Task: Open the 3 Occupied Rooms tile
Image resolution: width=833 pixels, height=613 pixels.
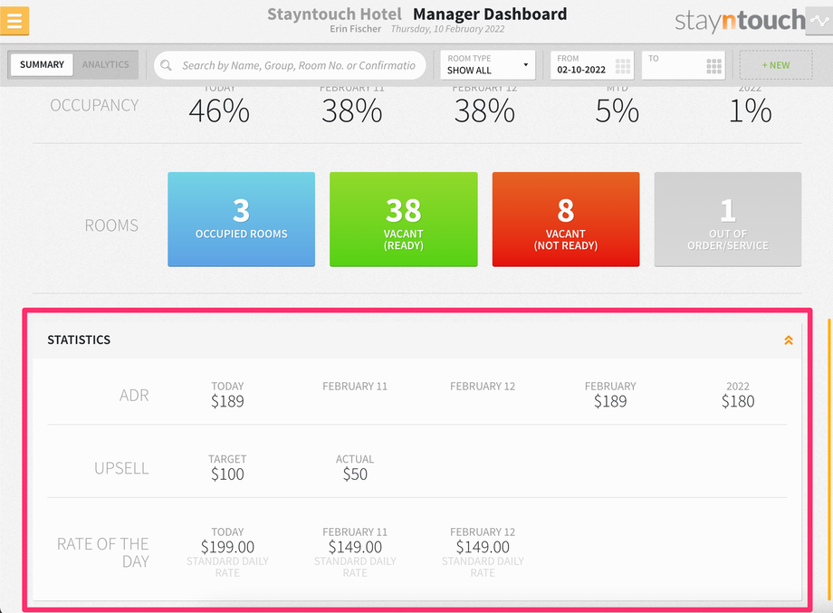Action: click(241, 219)
